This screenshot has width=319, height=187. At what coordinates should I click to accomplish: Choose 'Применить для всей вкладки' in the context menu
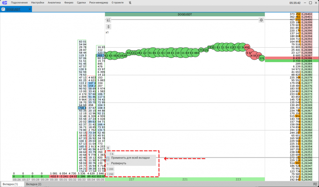(130, 158)
